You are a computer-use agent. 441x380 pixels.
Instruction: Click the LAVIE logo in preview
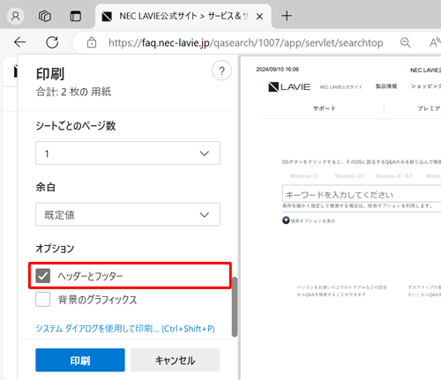[x=289, y=87]
